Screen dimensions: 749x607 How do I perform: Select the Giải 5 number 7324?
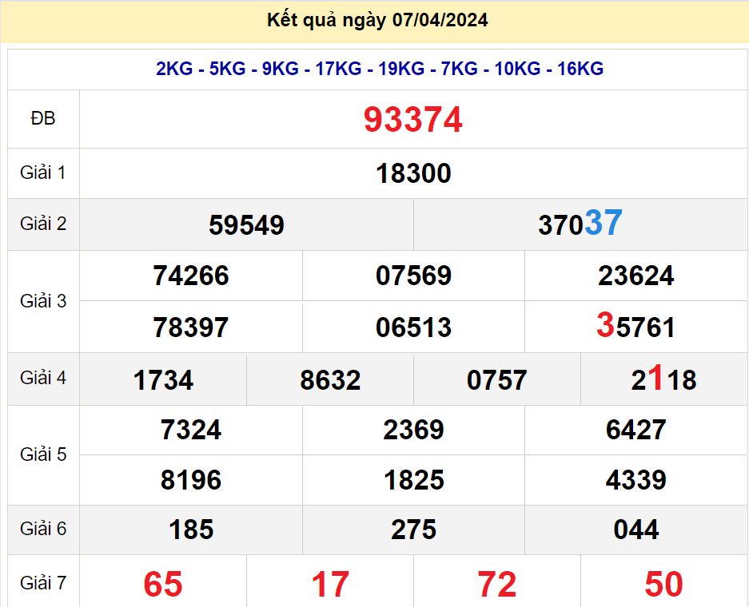click(190, 430)
